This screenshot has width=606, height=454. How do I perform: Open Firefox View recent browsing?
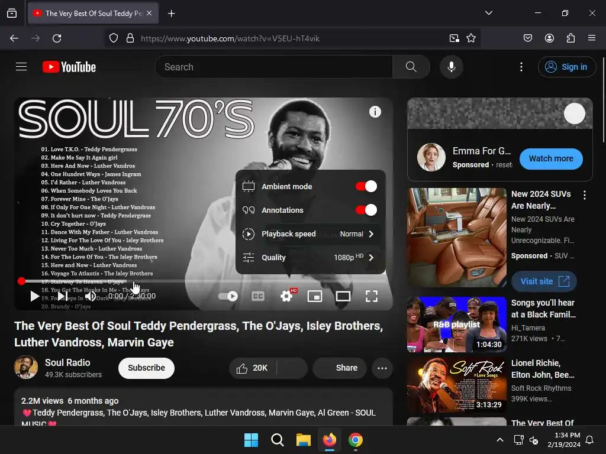point(12,14)
